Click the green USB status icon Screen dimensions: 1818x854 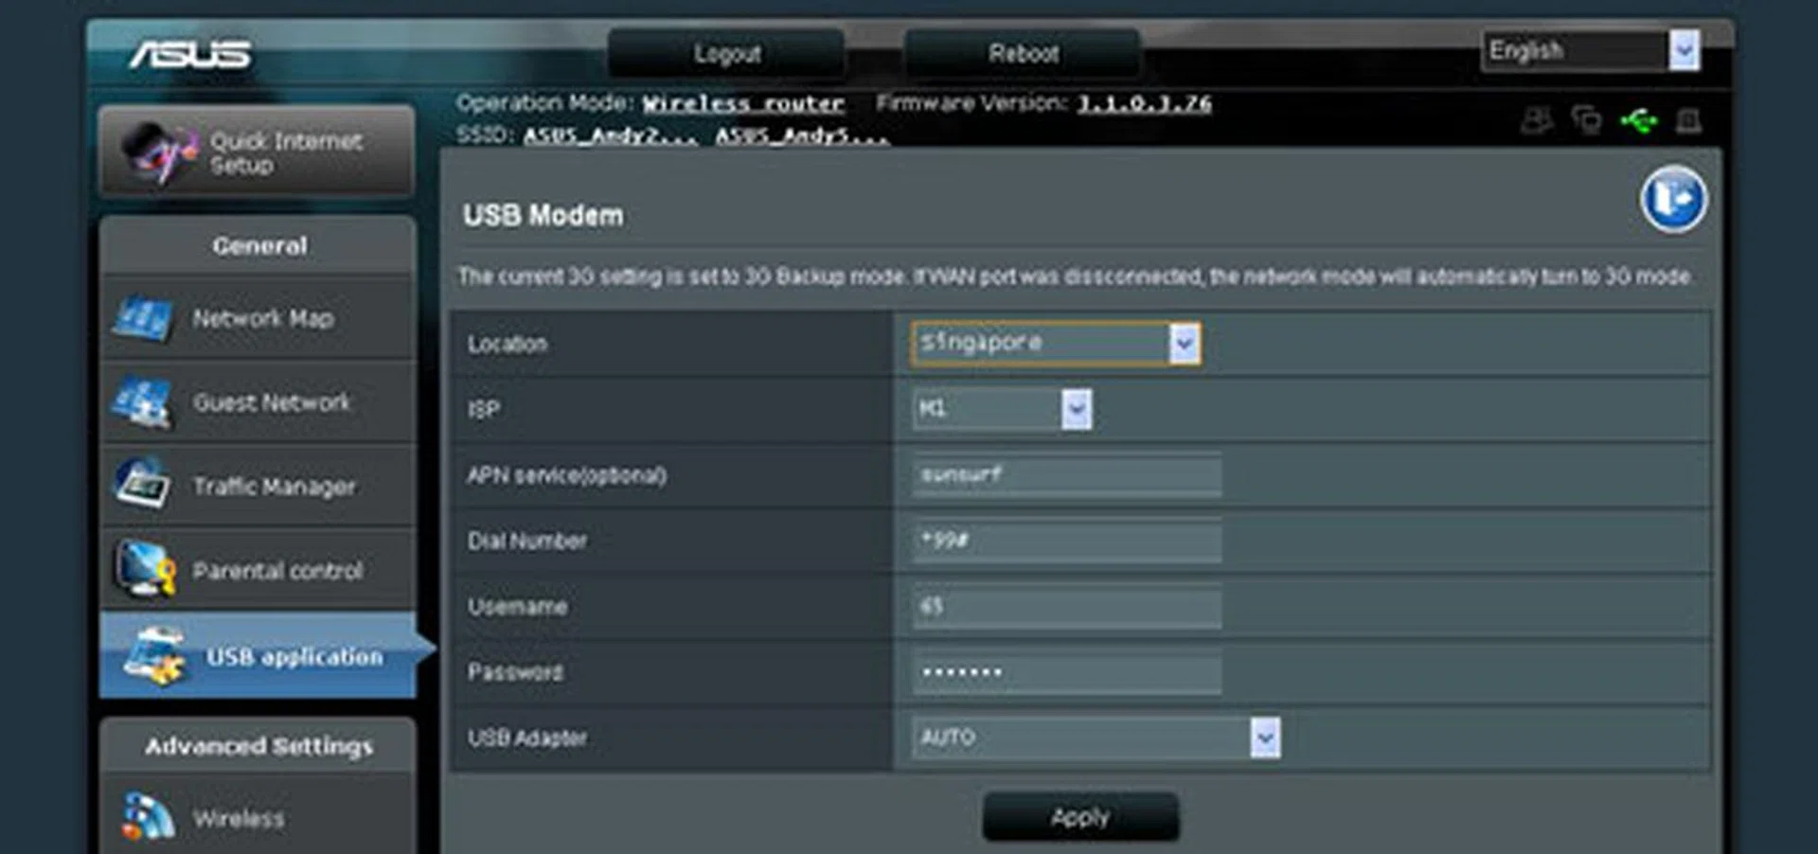pos(1638,121)
